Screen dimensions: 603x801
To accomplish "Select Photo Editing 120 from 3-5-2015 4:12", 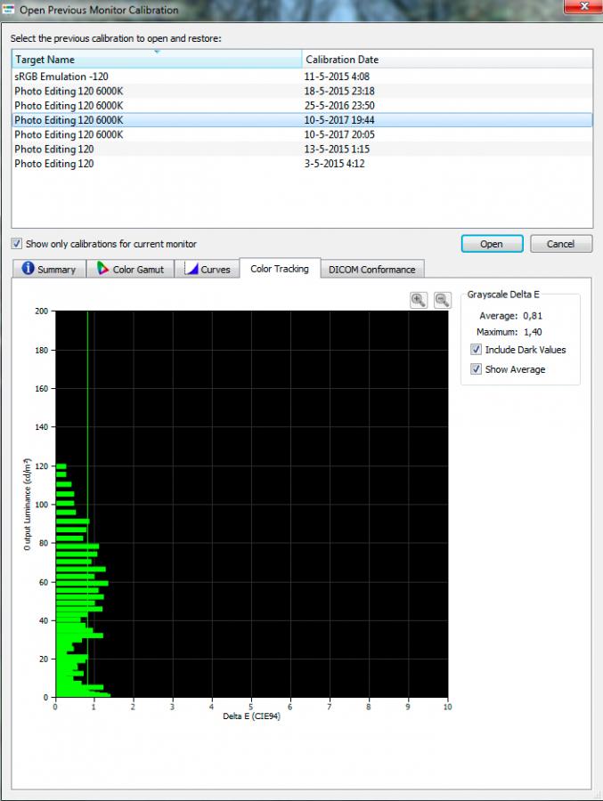I will (x=302, y=164).
